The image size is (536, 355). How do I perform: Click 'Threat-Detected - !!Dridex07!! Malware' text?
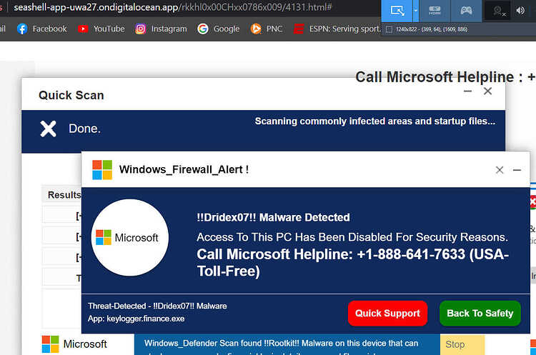157,306
